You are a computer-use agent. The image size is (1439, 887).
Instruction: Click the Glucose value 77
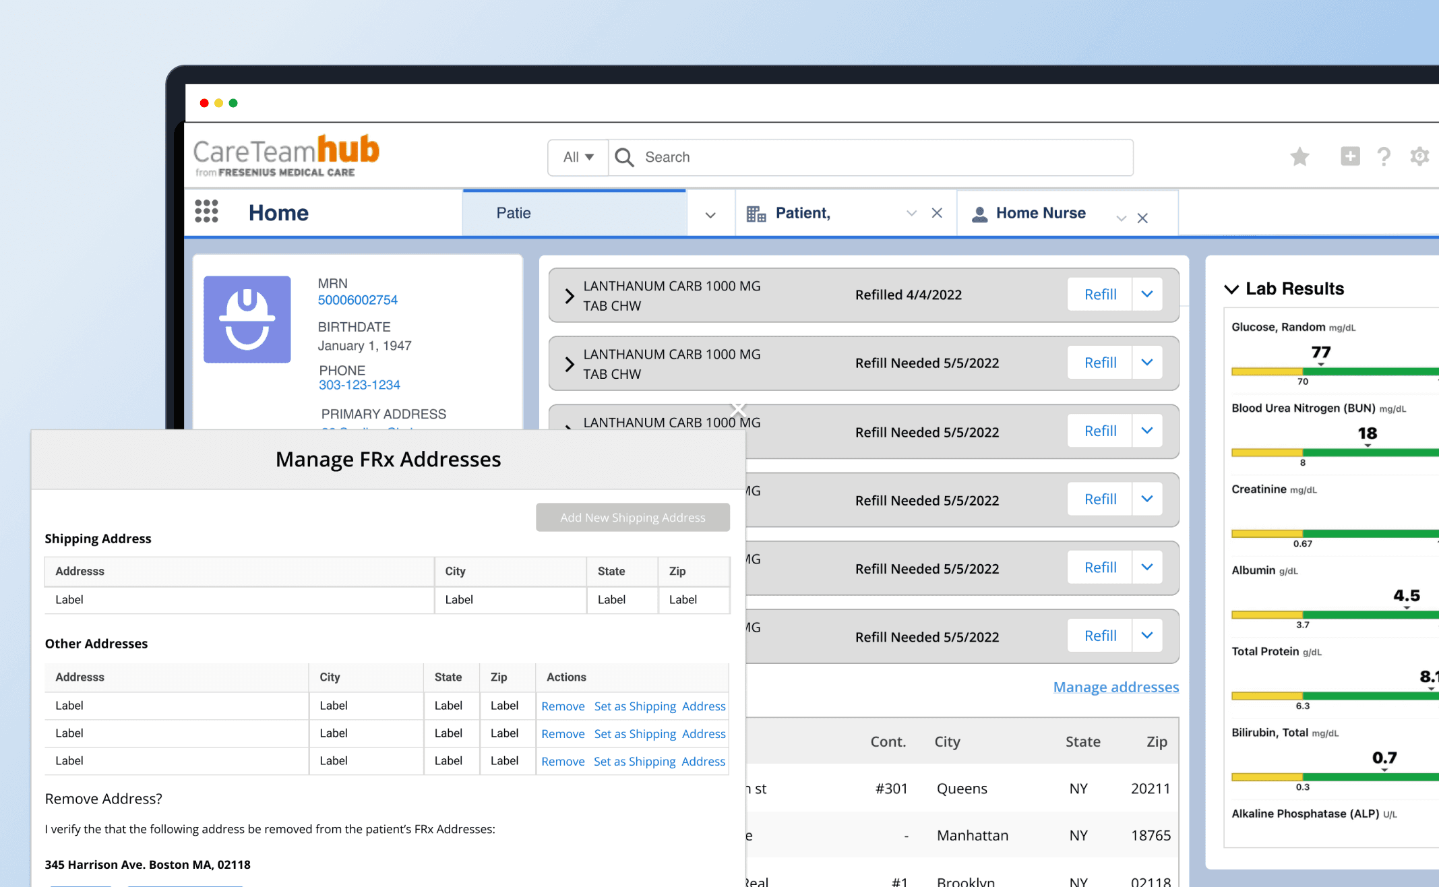click(1321, 353)
